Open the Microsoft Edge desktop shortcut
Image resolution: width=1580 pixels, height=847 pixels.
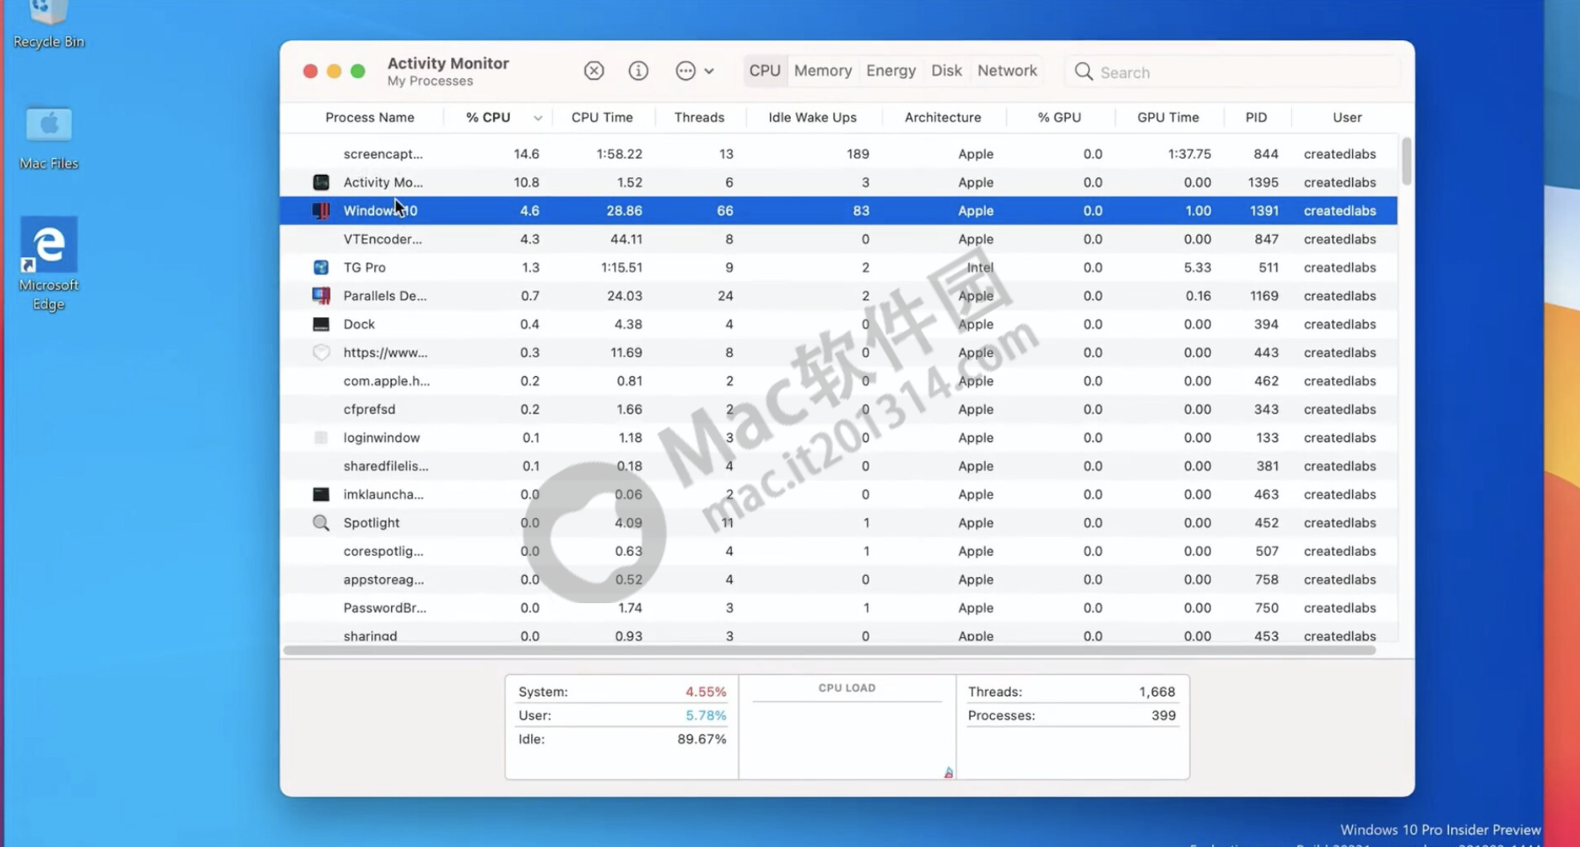pos(49,264)
